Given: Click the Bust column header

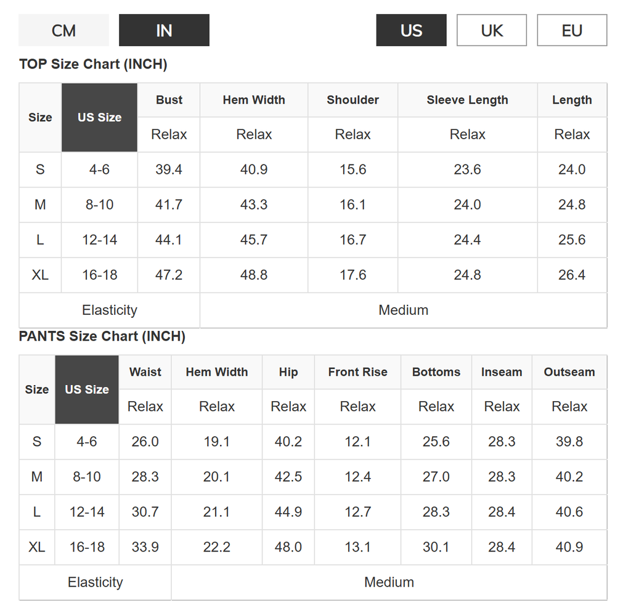Looking at the screenshot, I should point(169,100).
